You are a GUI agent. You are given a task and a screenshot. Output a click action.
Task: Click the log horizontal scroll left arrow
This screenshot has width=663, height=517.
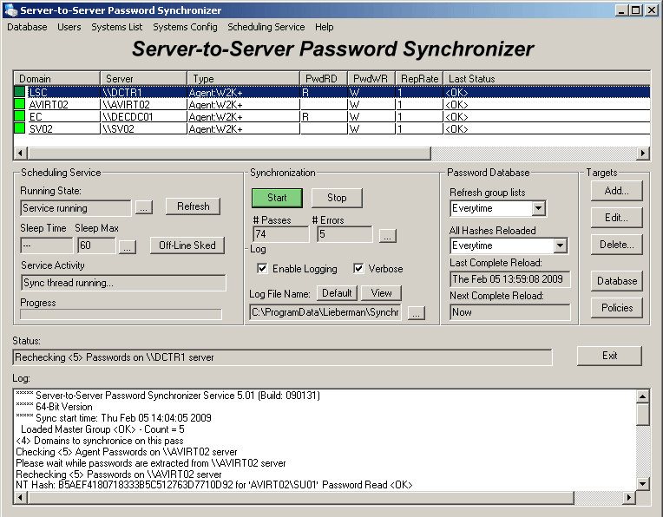pos(21,498)
